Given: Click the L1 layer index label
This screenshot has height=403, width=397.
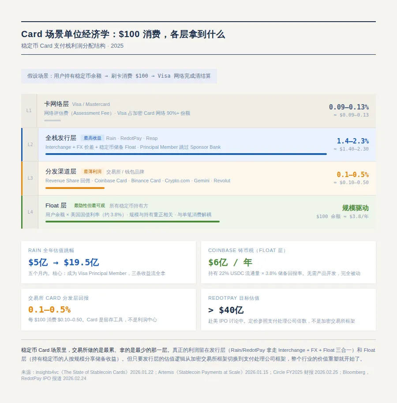Looking at the screenshot, I should tap(29, 110).
